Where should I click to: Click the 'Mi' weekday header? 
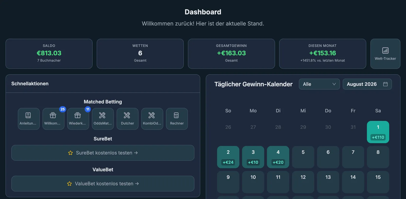303,111
